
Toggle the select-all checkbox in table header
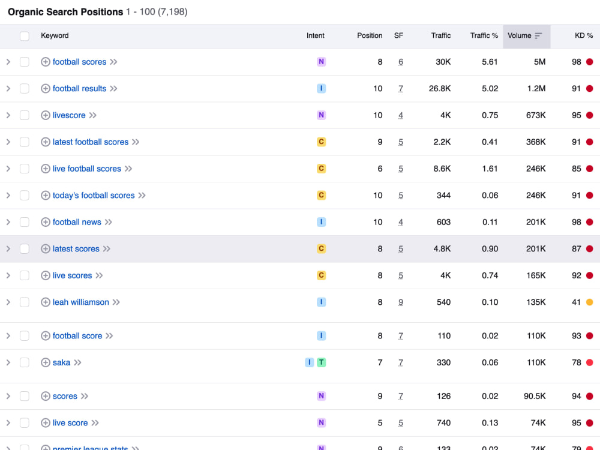click(x=25, y=36)
